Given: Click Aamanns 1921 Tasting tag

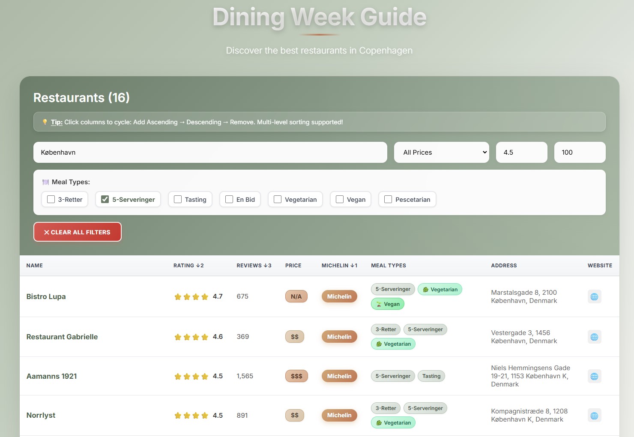Looking at the screenshot, I should [x=431, y=376].
